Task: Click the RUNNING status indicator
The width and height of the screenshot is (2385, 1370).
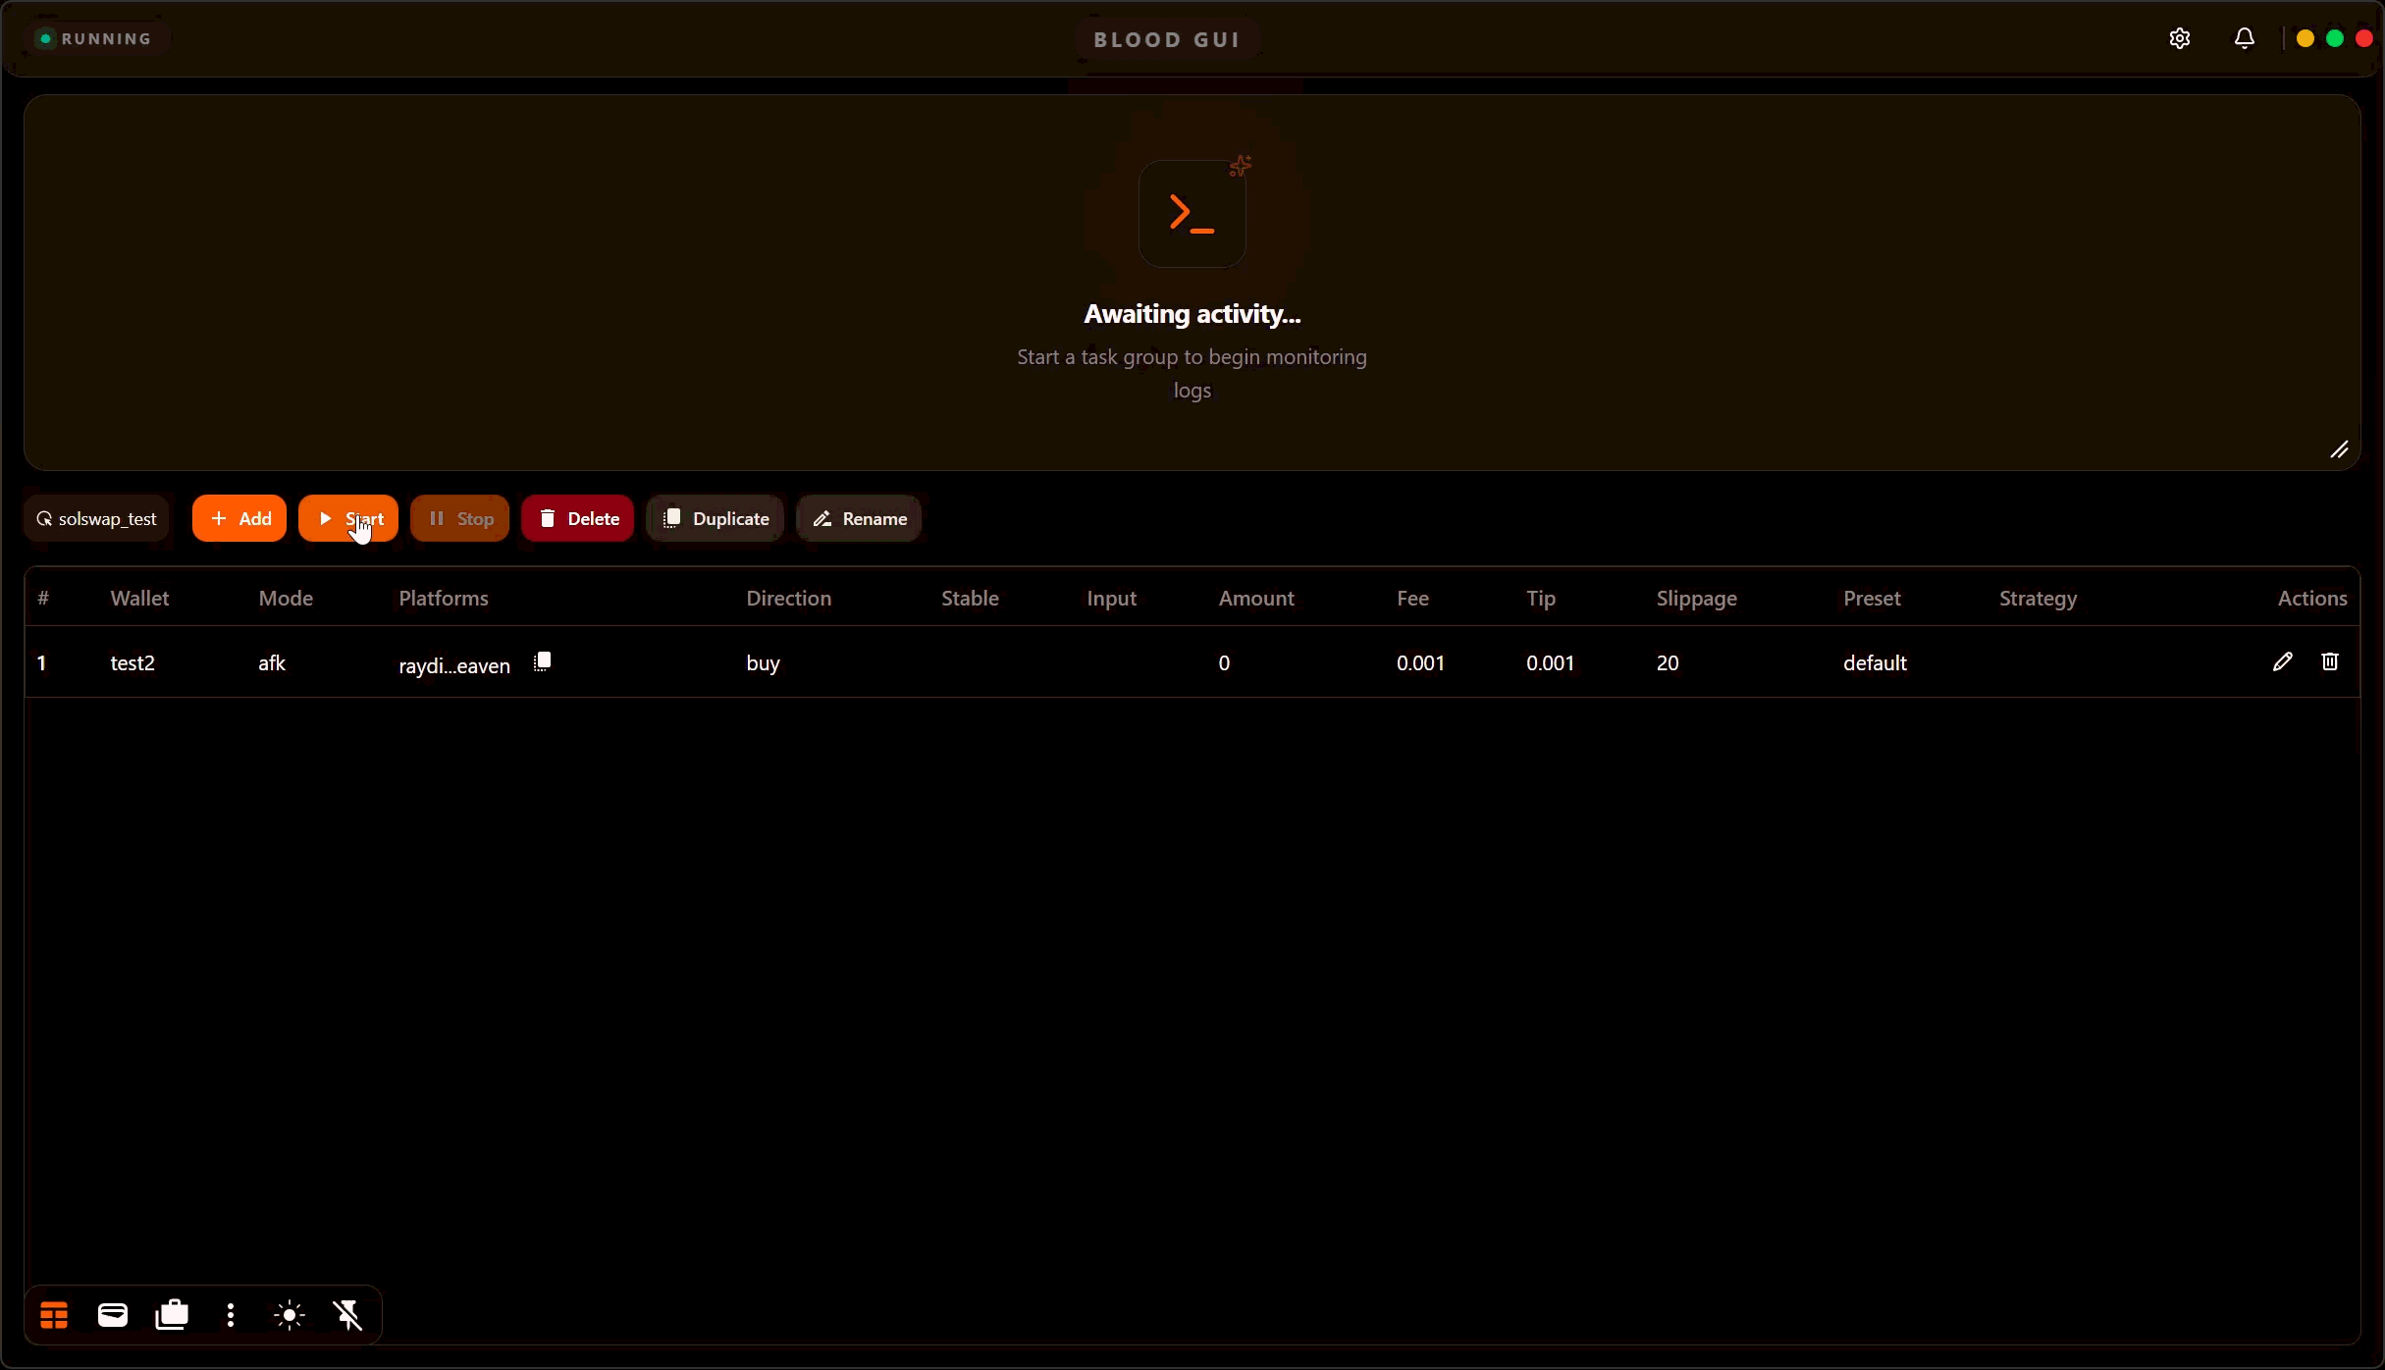Action: [95, 38]
